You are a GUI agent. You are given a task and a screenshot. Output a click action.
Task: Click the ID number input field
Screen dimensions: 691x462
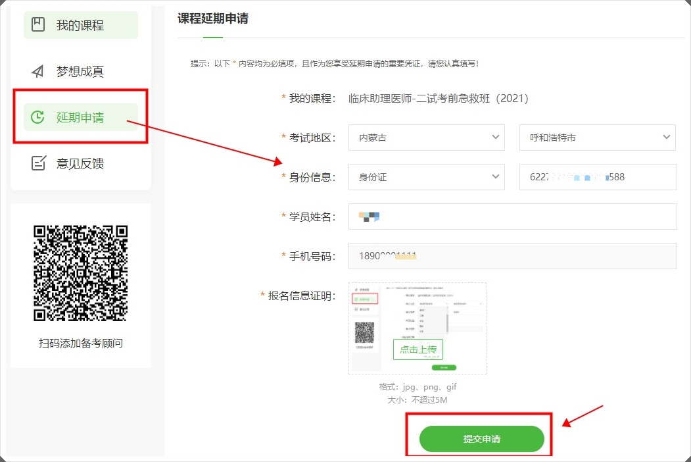point(597,177)
